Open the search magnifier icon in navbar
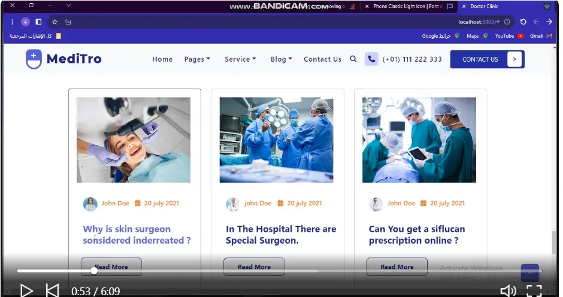Image resolution: width=563 pixels, height=297 pixels. point(353,59)
